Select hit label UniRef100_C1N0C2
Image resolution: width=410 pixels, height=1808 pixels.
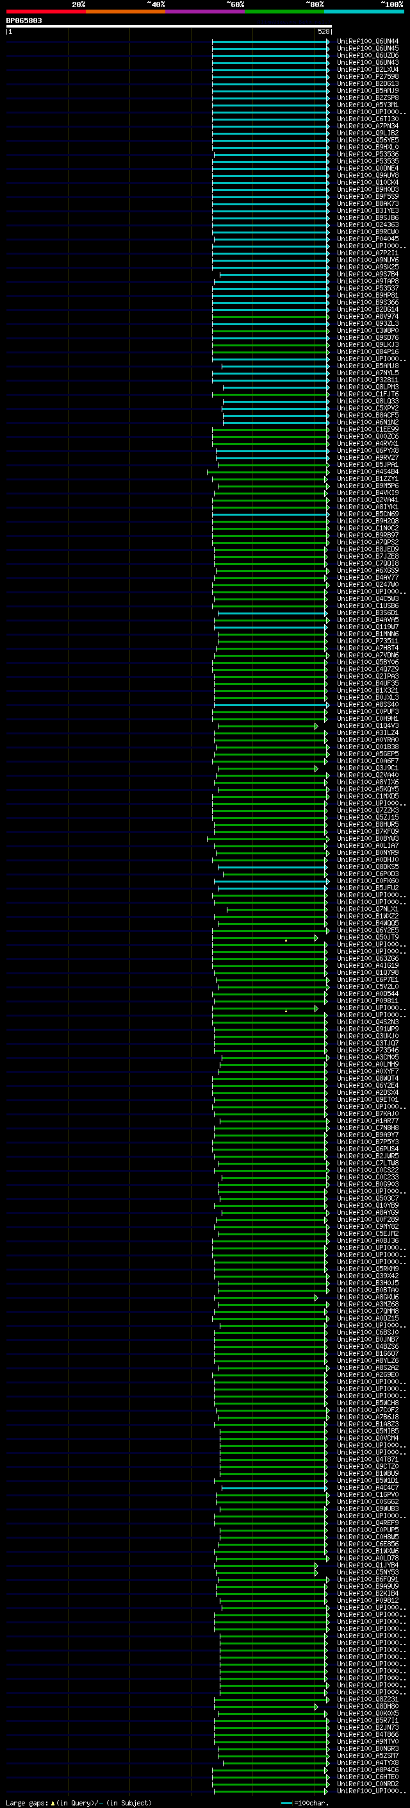click(368, 528)
